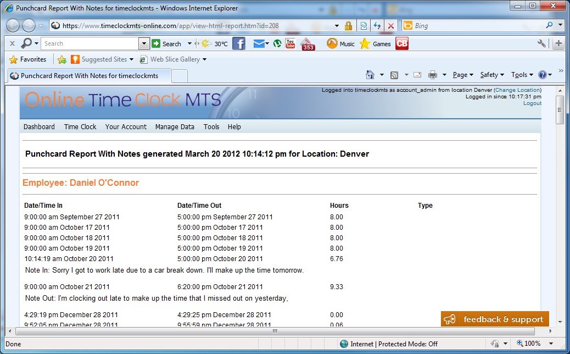Launch the uTorrent toolbar icon
The image size is (570, 354).
pyautogui.click(x=277, y=43)
